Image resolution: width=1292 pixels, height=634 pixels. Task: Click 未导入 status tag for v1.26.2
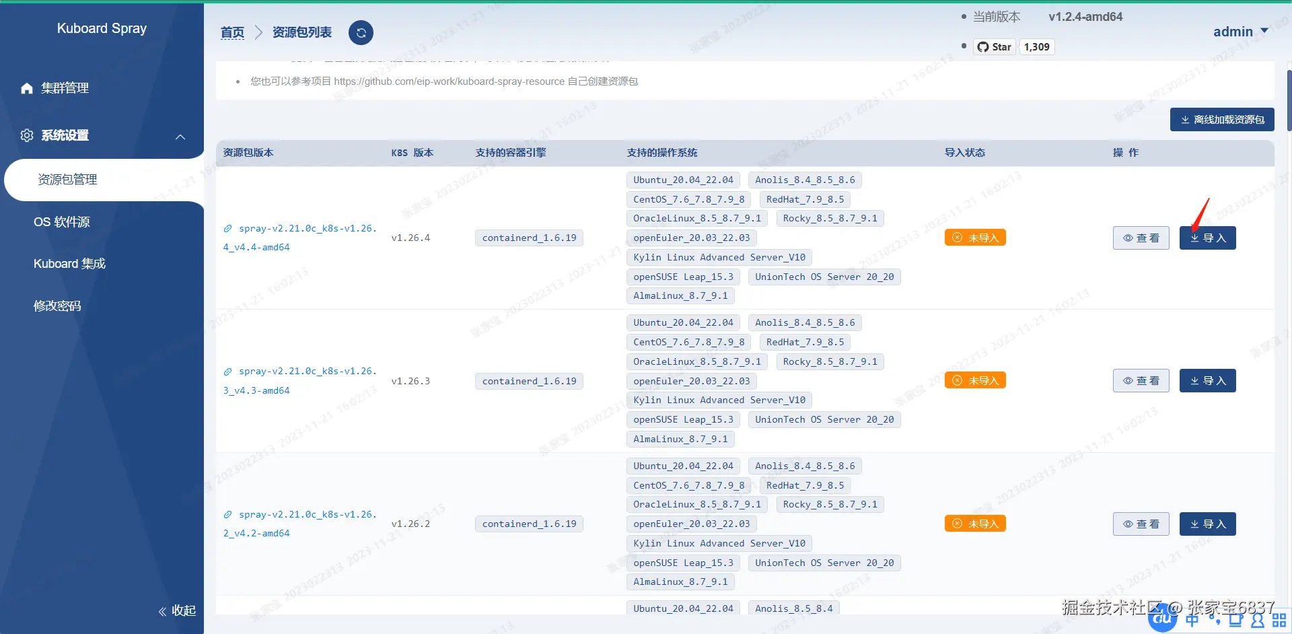pos(975,524)
